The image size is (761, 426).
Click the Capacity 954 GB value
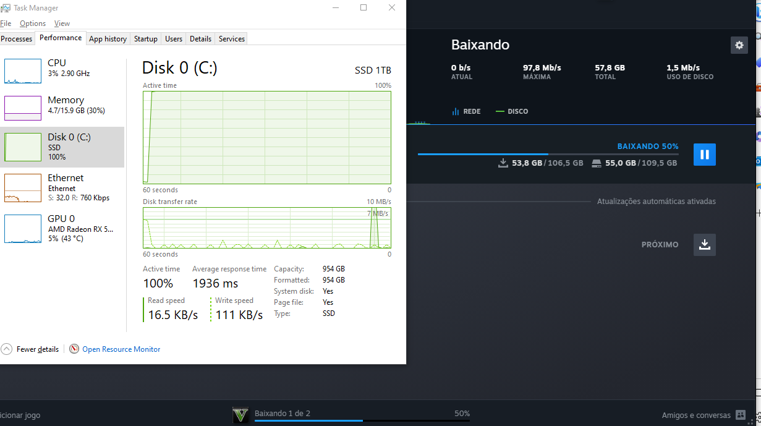pos(334,269)
